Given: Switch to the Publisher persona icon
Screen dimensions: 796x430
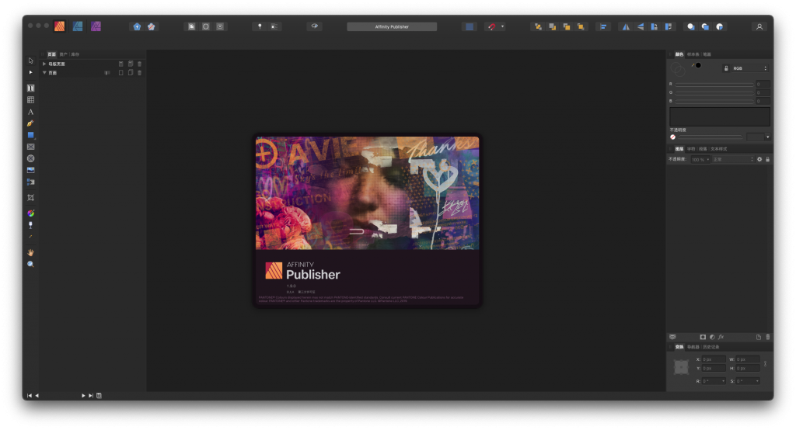Looking at the screenshot, I should coord(59,26).
